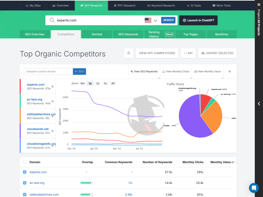Uncheck the av-test.org row checkbox

25,183
